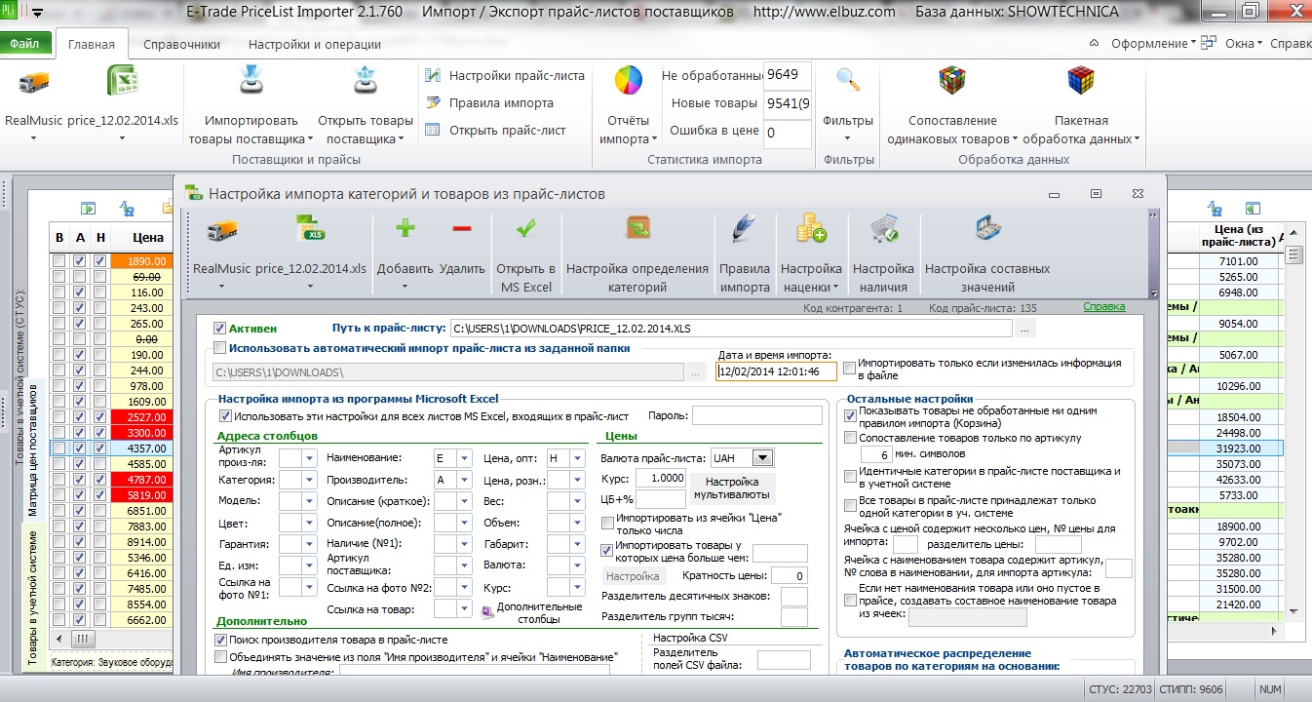Open the green Файл menu

tap(25, 44)
